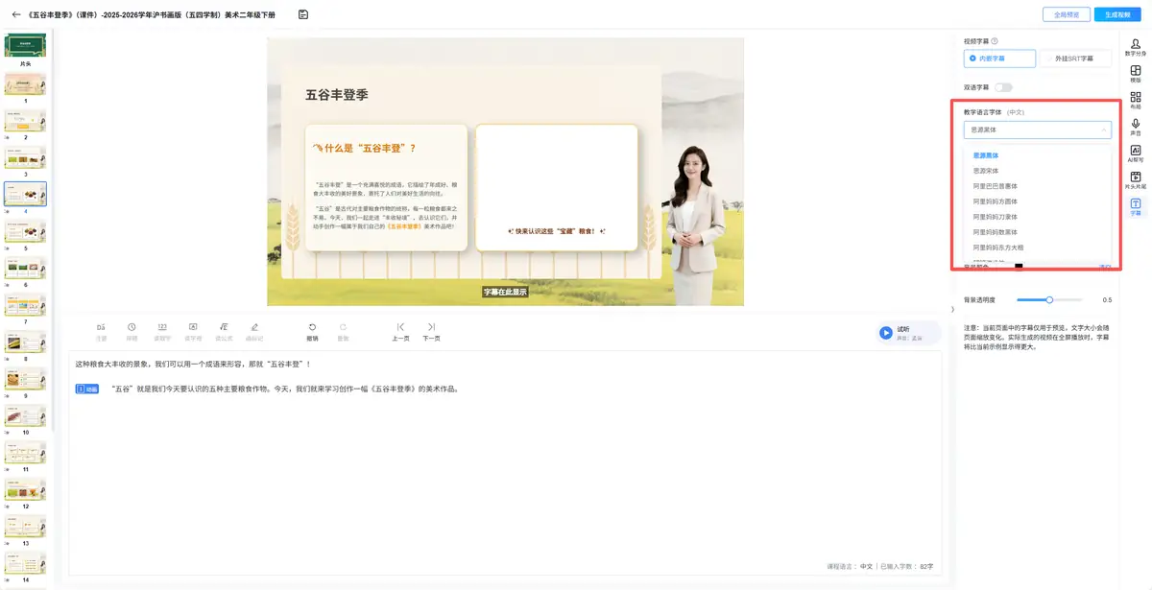1152x590 pixels.
Task: Click the 全局预览 button
Action: (x=1067, y=14)
